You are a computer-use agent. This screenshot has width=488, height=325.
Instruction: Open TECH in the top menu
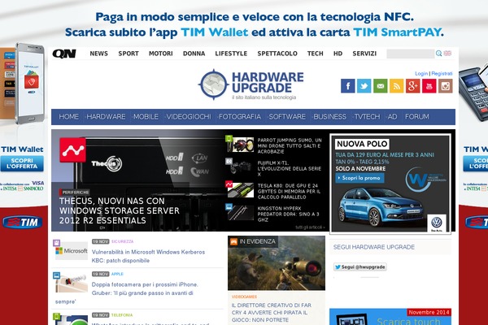tap(316, 54)
